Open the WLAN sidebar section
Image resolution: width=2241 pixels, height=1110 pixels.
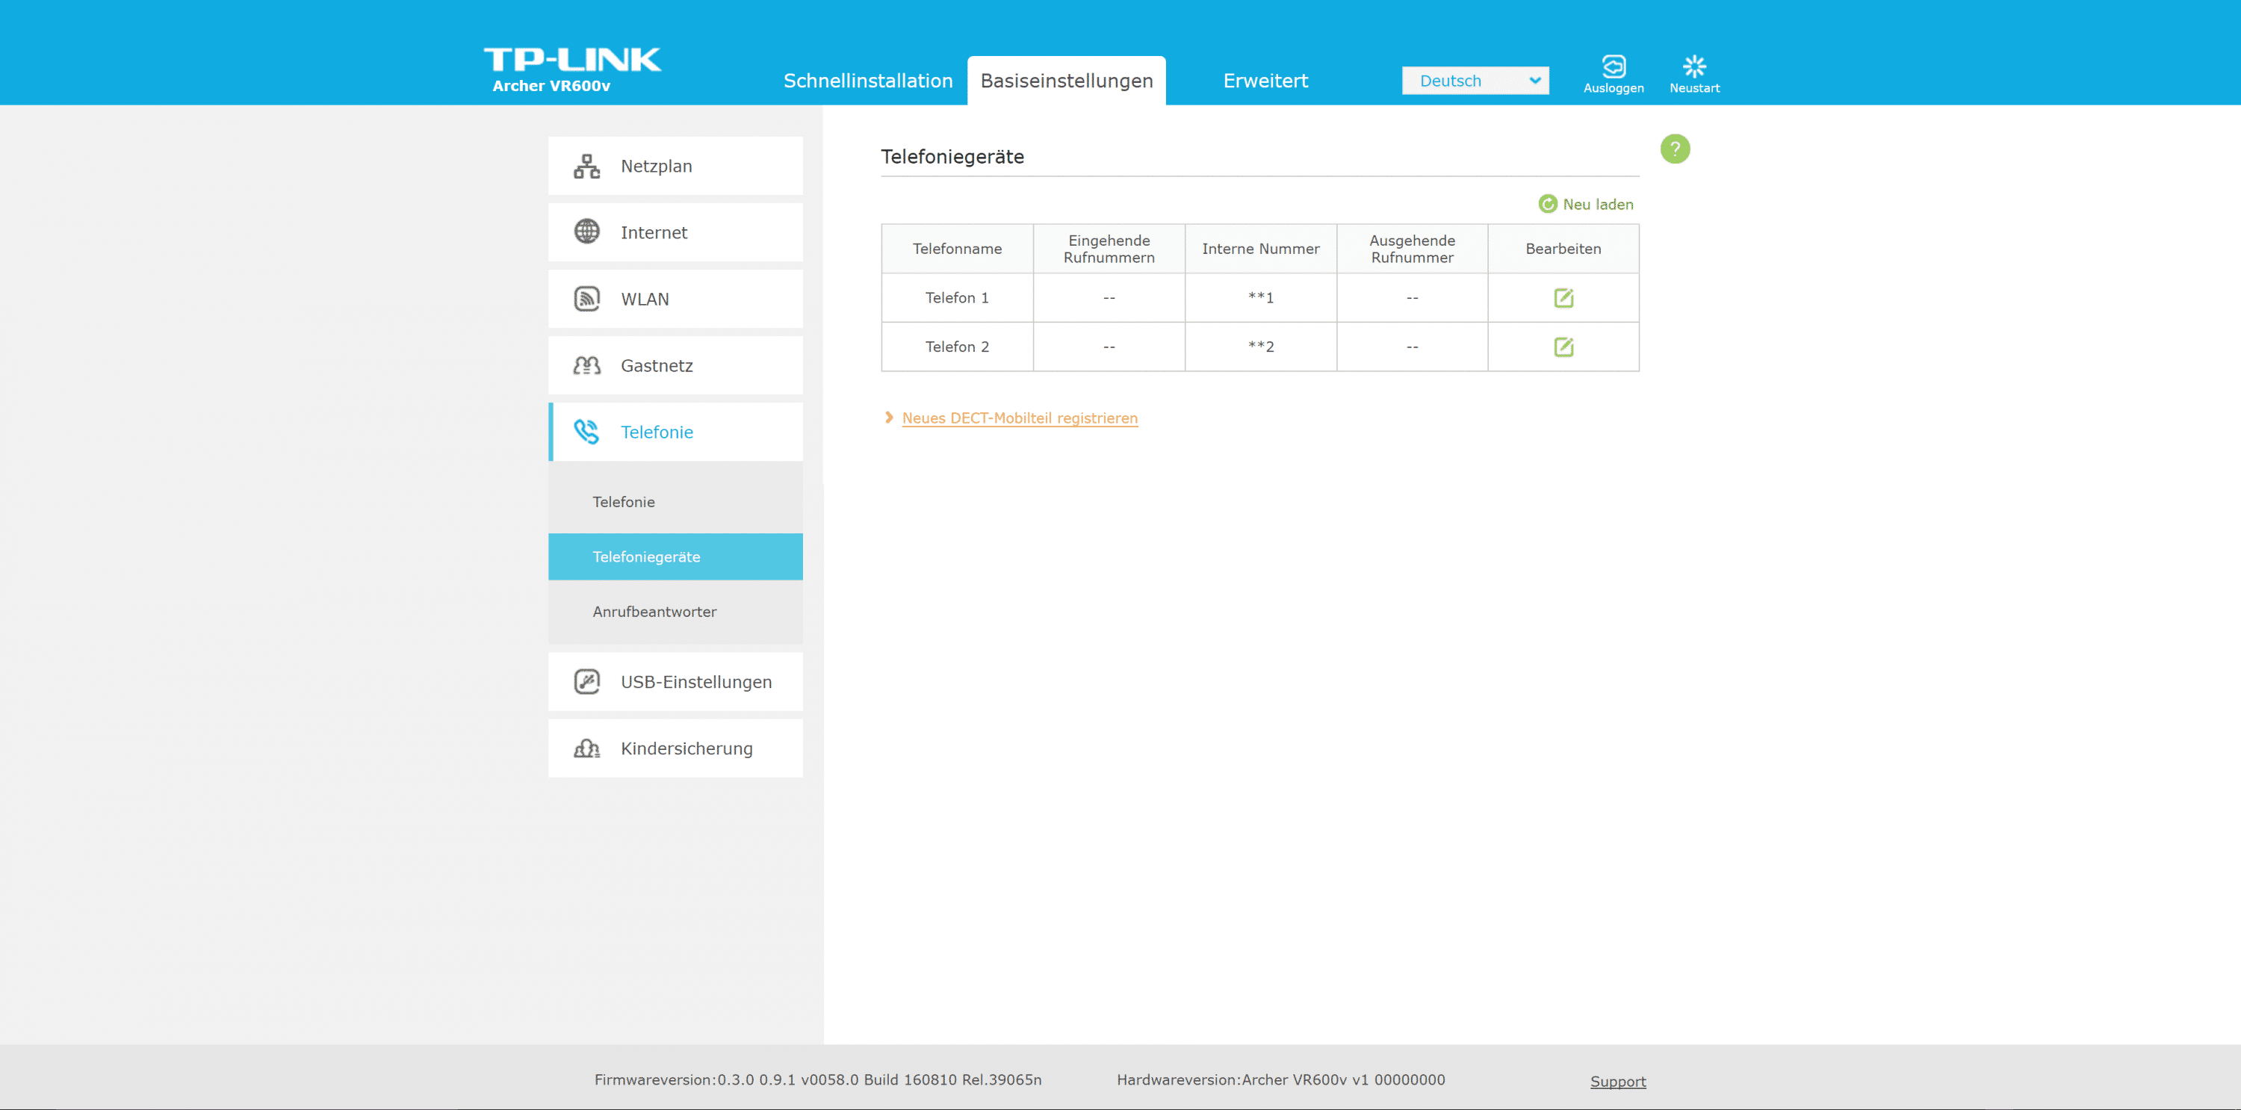[x=675, y=300]
